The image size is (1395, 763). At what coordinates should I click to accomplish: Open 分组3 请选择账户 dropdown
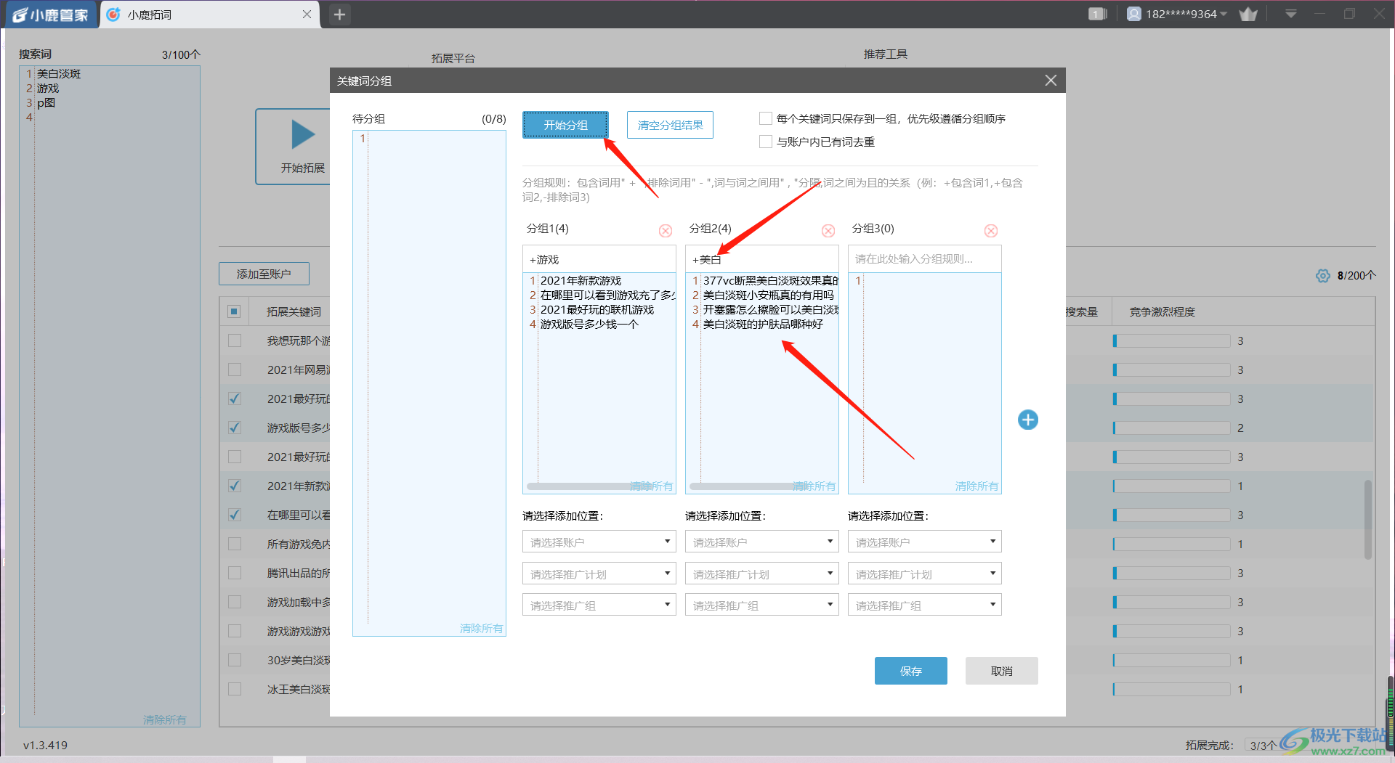pyautogui.click(x=924, y=542)
